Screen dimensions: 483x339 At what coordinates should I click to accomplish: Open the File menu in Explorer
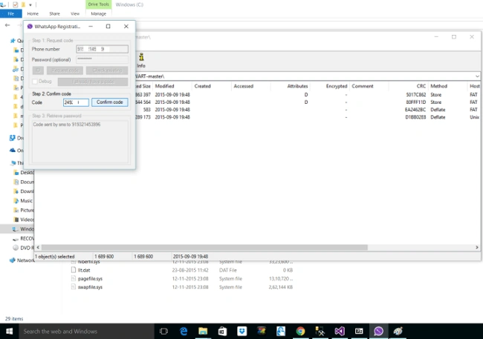tap(11, 13)
